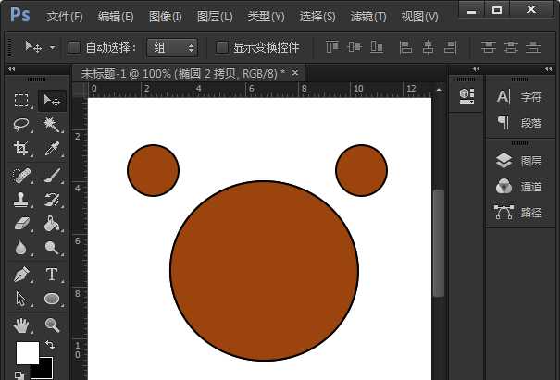Toggle the 显示变换控件 checkbox
The width and height of the screenshot is (560, 380).
pos(221,47)
